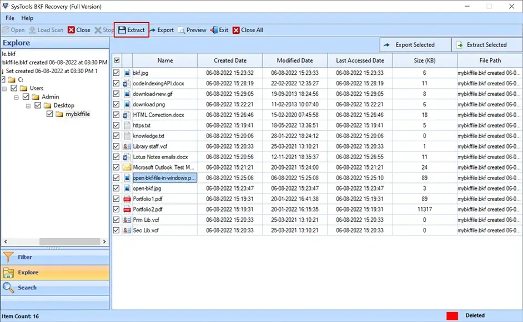The width and height of the screenshot is (523, 322).
Task: Click the Microsoft Outlook Test mail icon
Action: [127, 167]
